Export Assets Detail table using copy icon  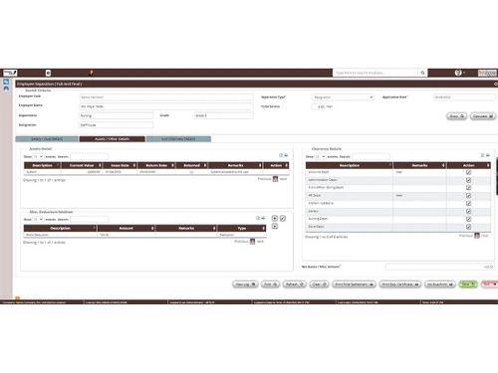click(x=281, y=155)
